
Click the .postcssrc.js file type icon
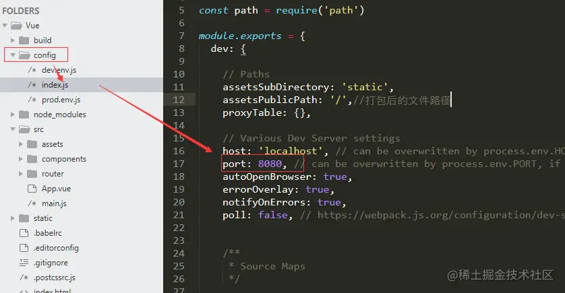[24, 278]
